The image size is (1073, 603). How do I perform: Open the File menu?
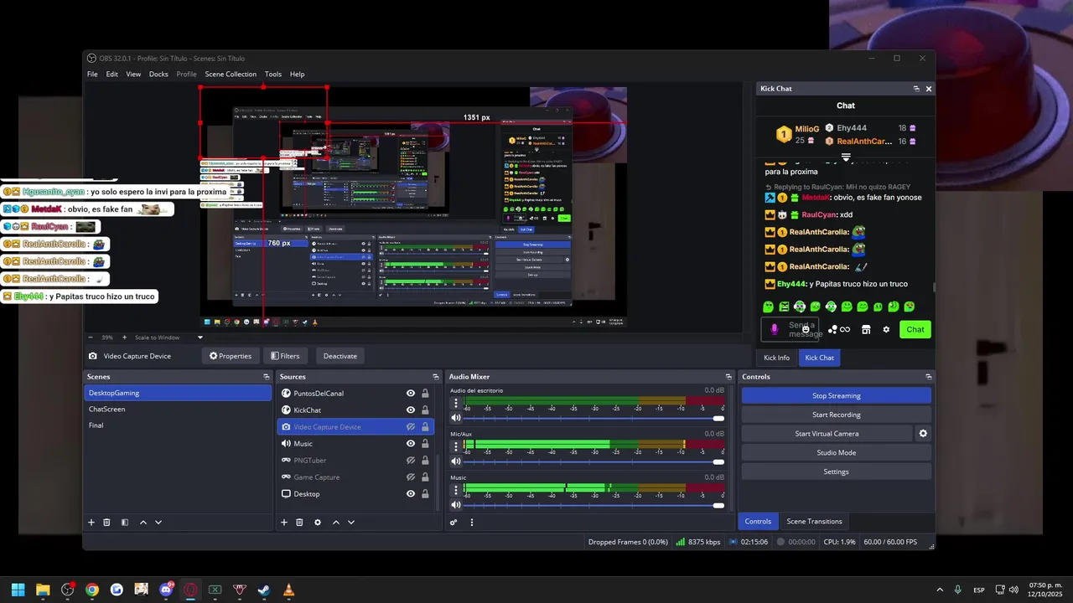point(92,75)
